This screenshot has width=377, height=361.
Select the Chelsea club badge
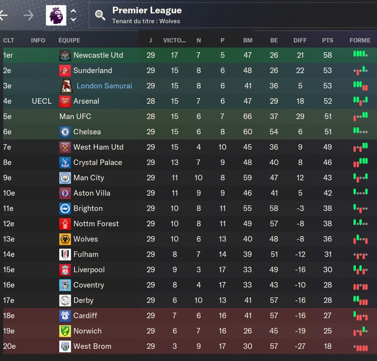coord(65,132)
